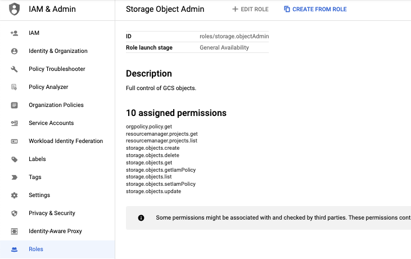Navigate to Organization Policies
Viewport: 411px width, 259px height.
[x=57, y=105]
